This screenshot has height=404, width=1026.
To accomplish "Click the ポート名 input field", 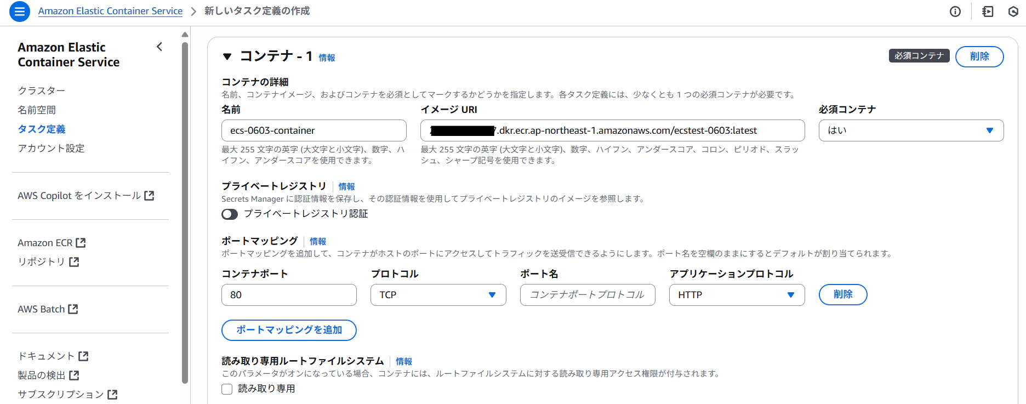I will click(588, 295).
